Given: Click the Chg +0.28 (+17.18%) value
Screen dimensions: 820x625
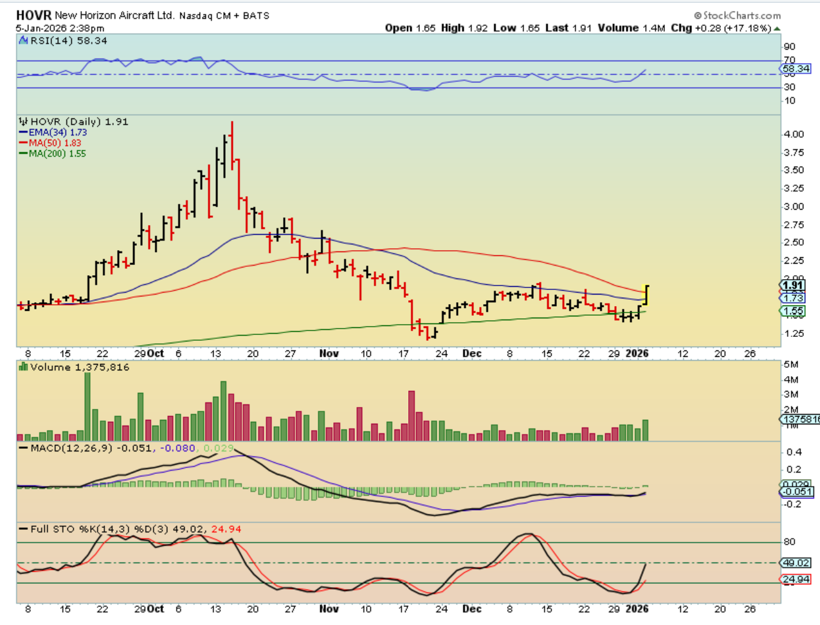Looking at the screenshot, I should [x=720, y=28].
